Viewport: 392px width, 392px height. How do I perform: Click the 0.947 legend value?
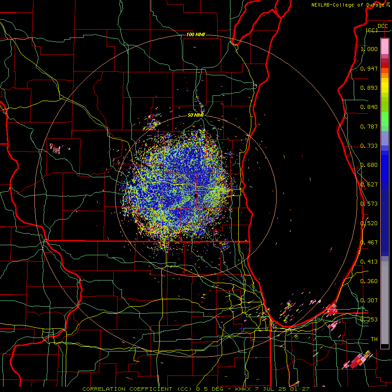click(x=369, y=68)
